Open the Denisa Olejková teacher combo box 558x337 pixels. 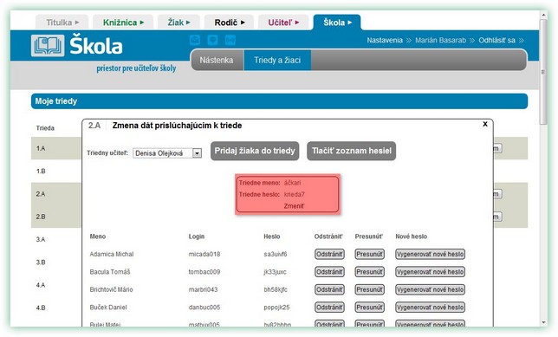(167, 153)
